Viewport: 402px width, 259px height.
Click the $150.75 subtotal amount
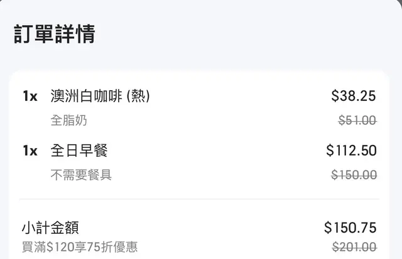click(x=350, y=227)
